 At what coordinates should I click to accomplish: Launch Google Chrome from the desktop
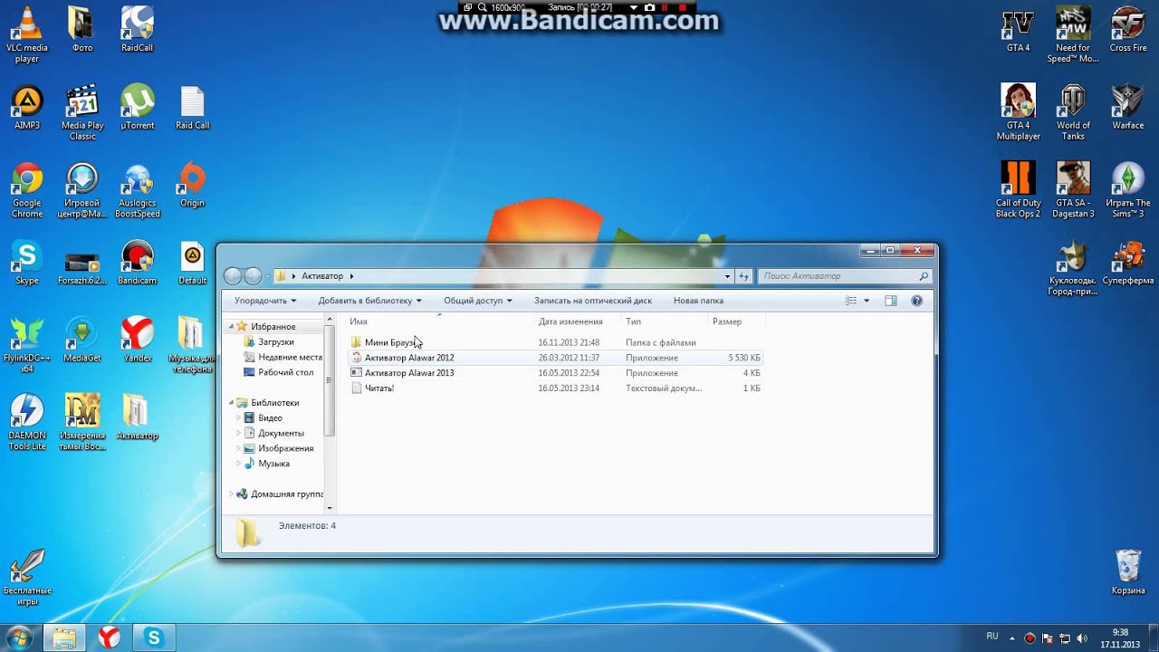tap(27, 190)
